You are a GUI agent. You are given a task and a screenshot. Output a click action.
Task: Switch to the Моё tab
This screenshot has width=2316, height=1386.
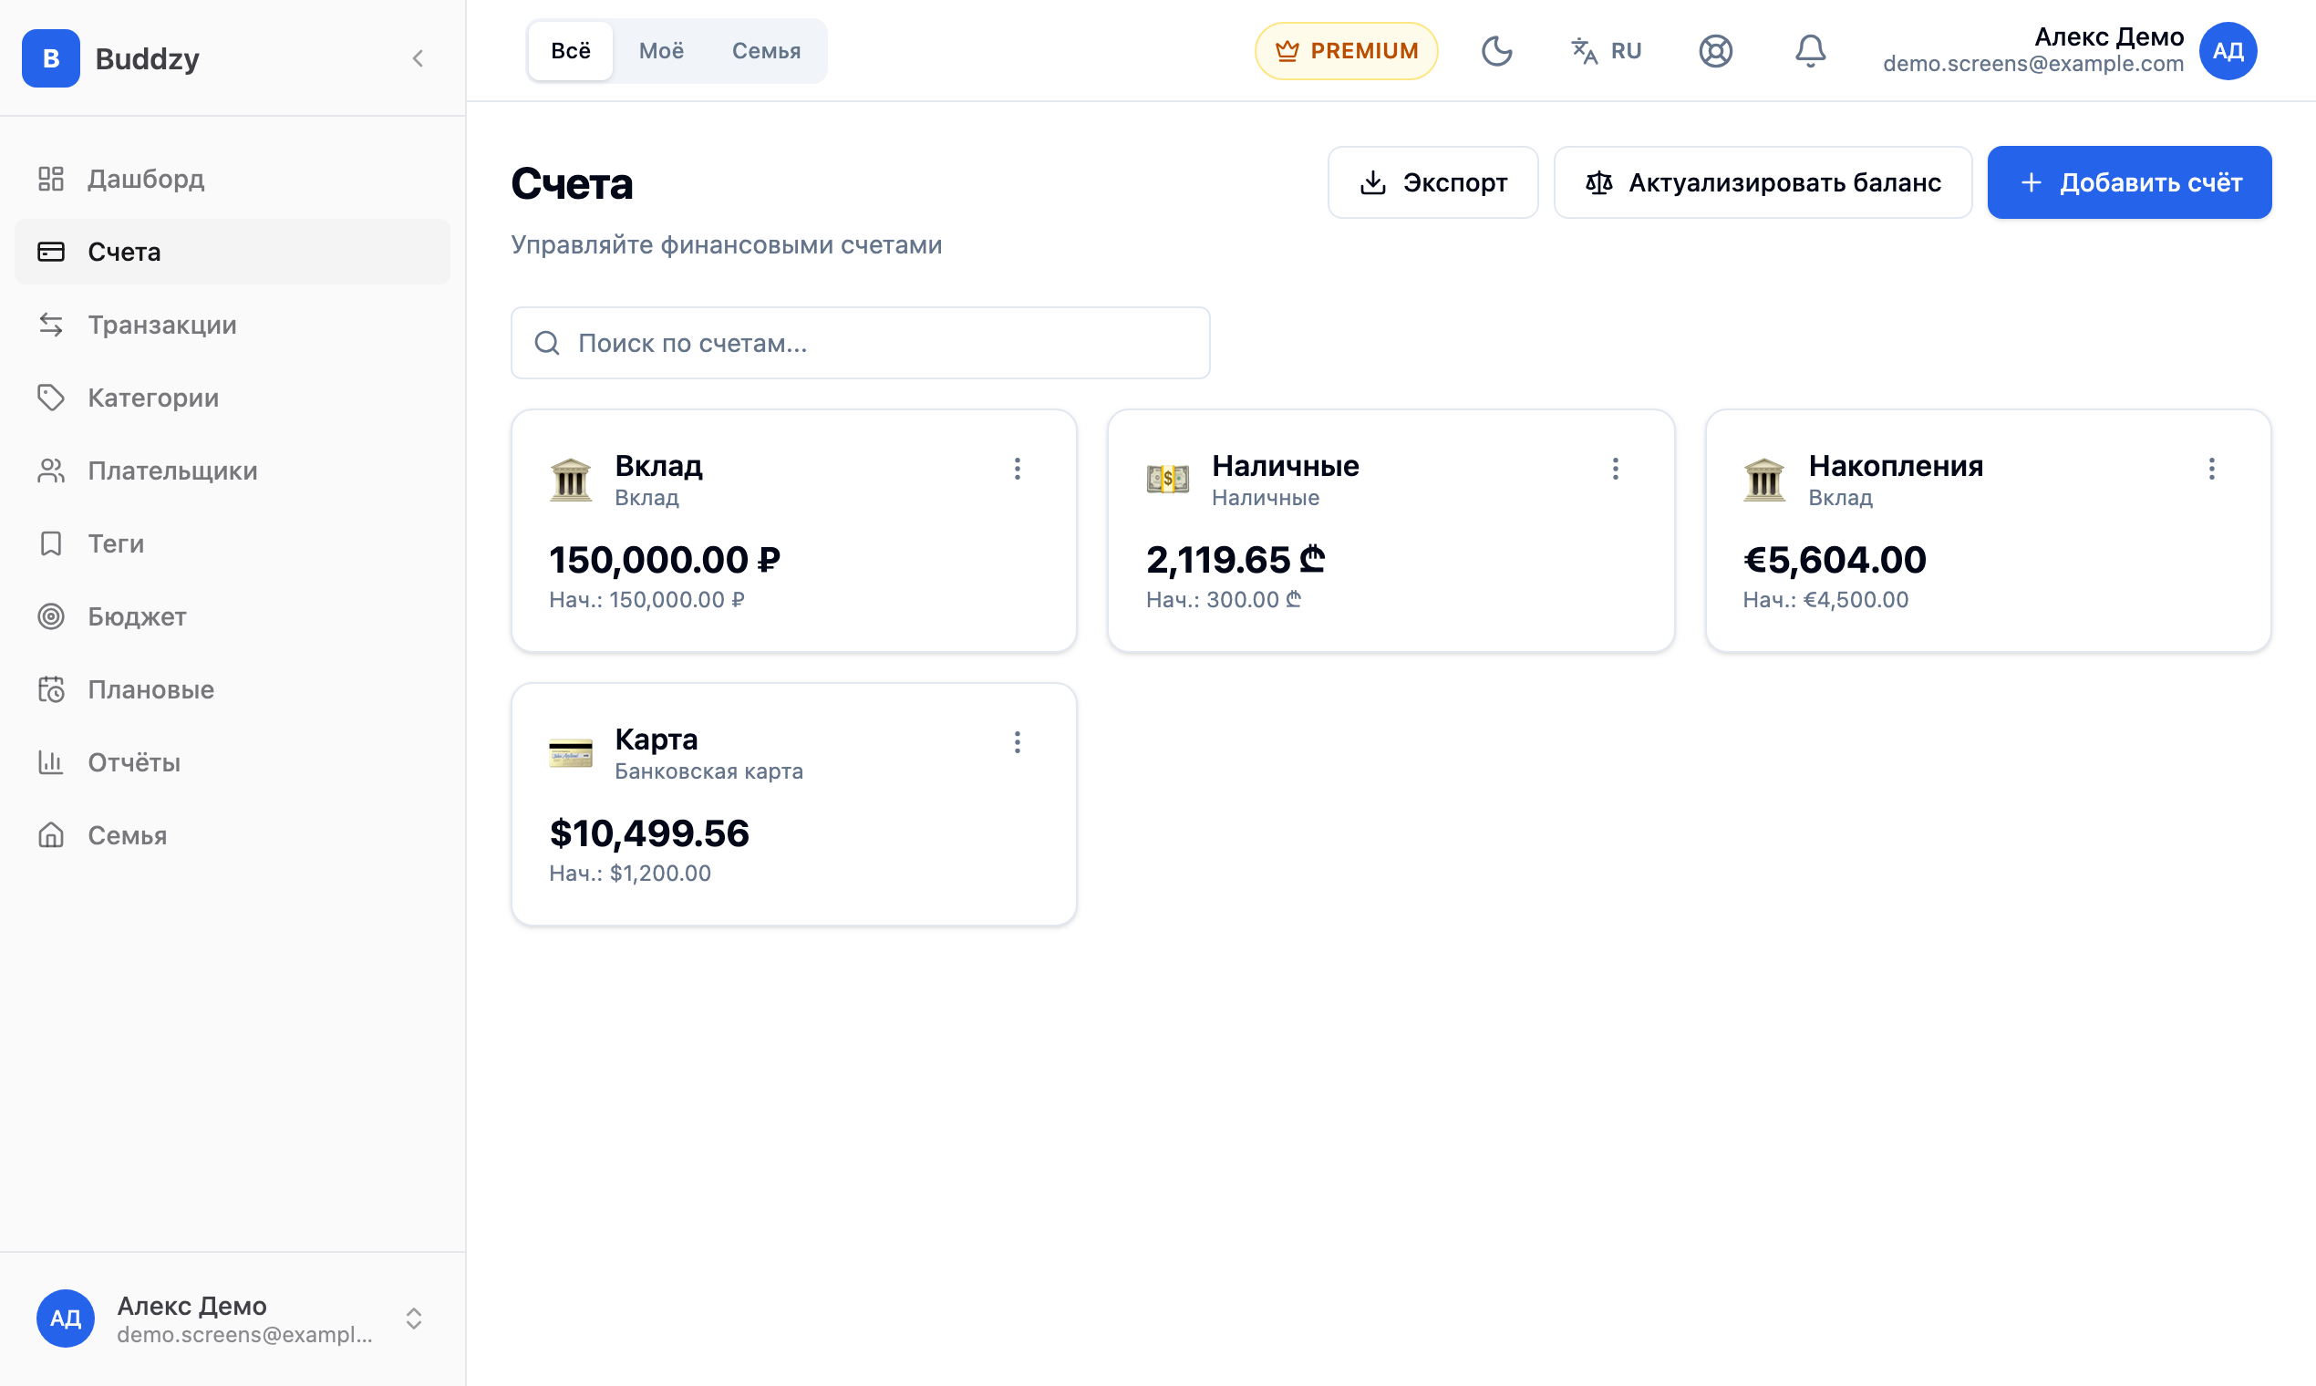[x=661, y=50]
